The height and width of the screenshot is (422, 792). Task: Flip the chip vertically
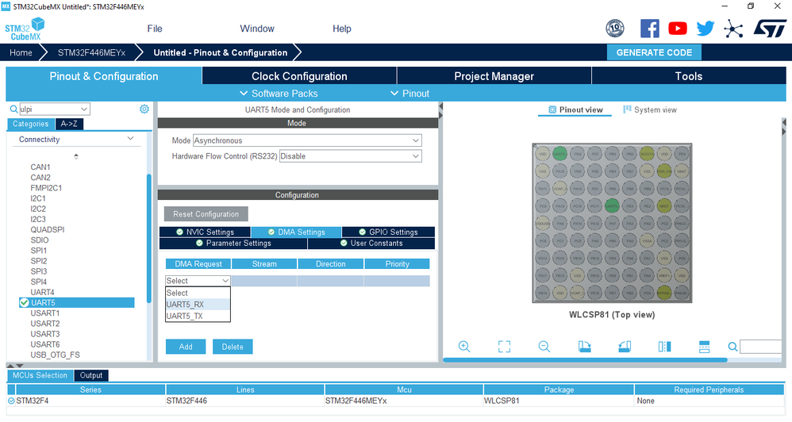pyautogui.click(x=704, y=347)
